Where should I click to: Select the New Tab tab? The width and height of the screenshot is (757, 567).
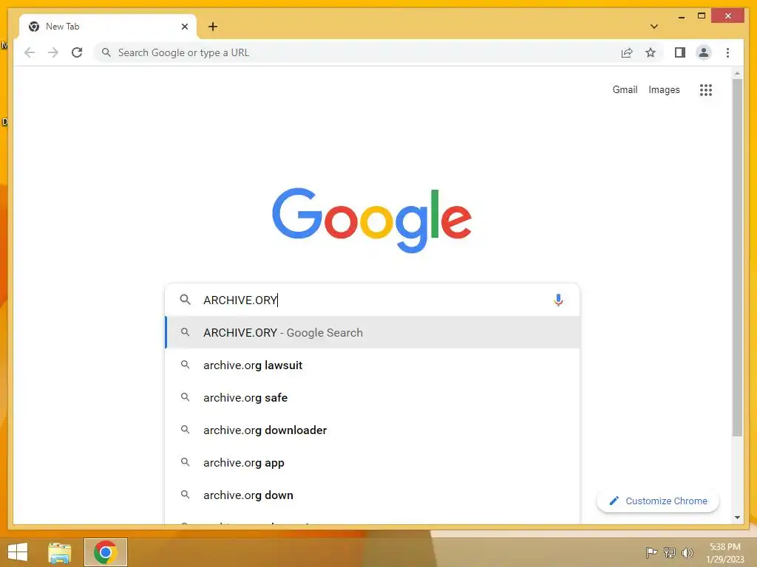pos(108,27)
